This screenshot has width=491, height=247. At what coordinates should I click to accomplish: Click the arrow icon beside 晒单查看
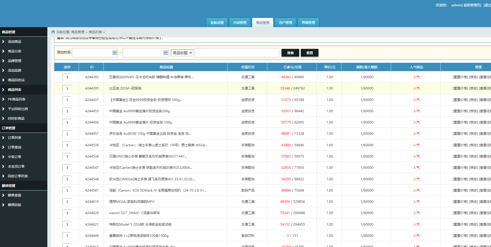tap(3, 195)
